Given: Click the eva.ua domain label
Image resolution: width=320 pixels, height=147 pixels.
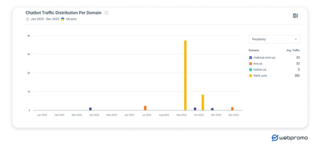Looking at the screenshot, I should point(258,64).
